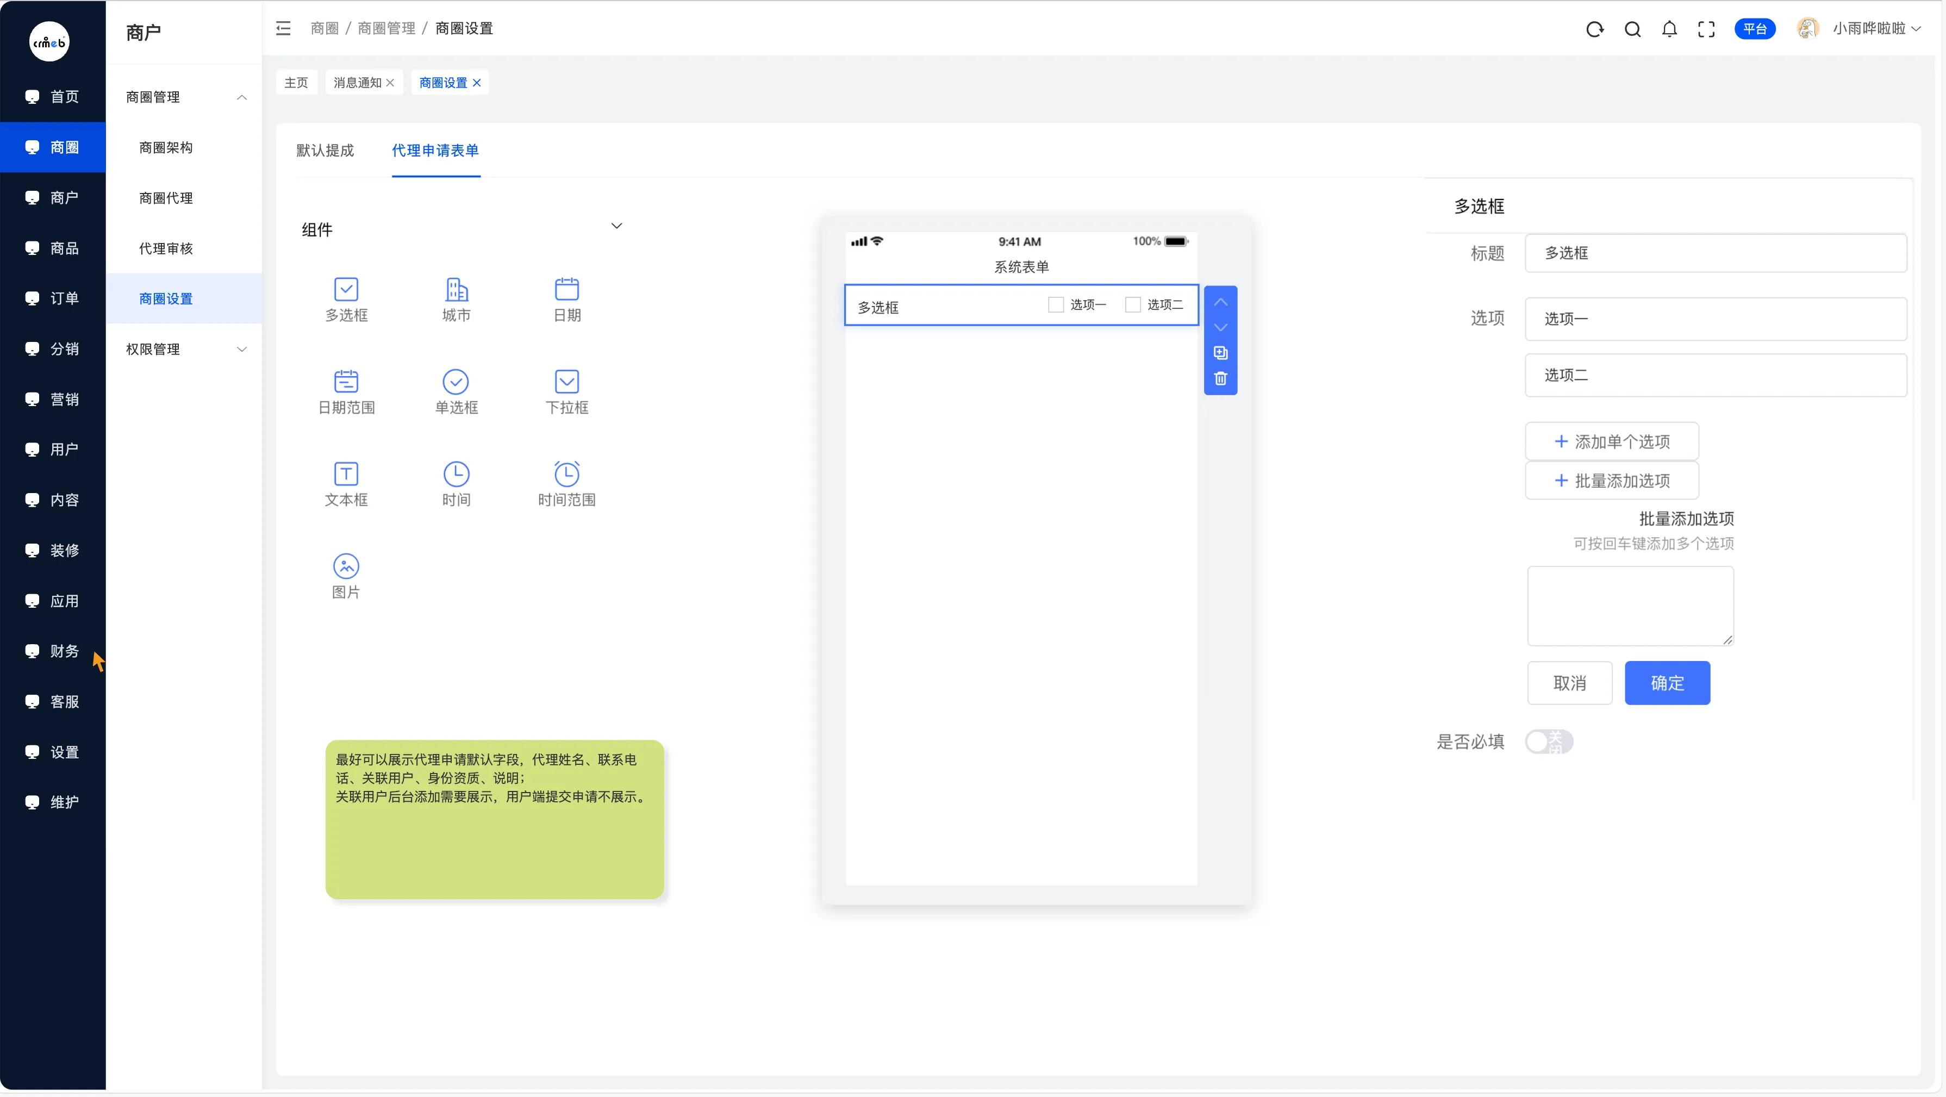This screenshot has height=1097, width=1946.
Task: Click the 批量添加选项 textarea
Action: 1630,606
